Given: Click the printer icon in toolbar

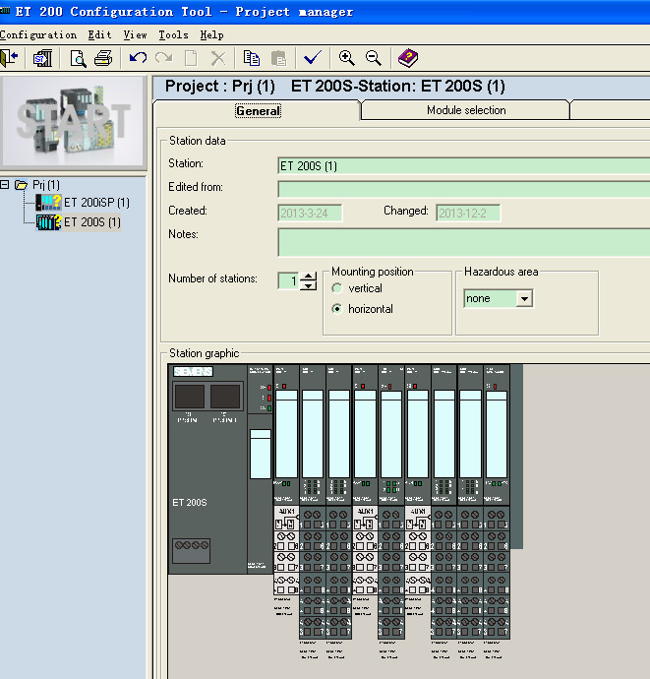Looking at the screenshot, I should tap(102, 59).
